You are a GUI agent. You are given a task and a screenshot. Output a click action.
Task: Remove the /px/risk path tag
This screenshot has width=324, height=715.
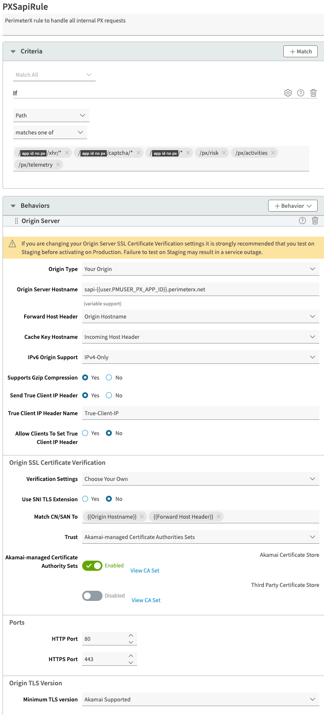coord(224,153)
